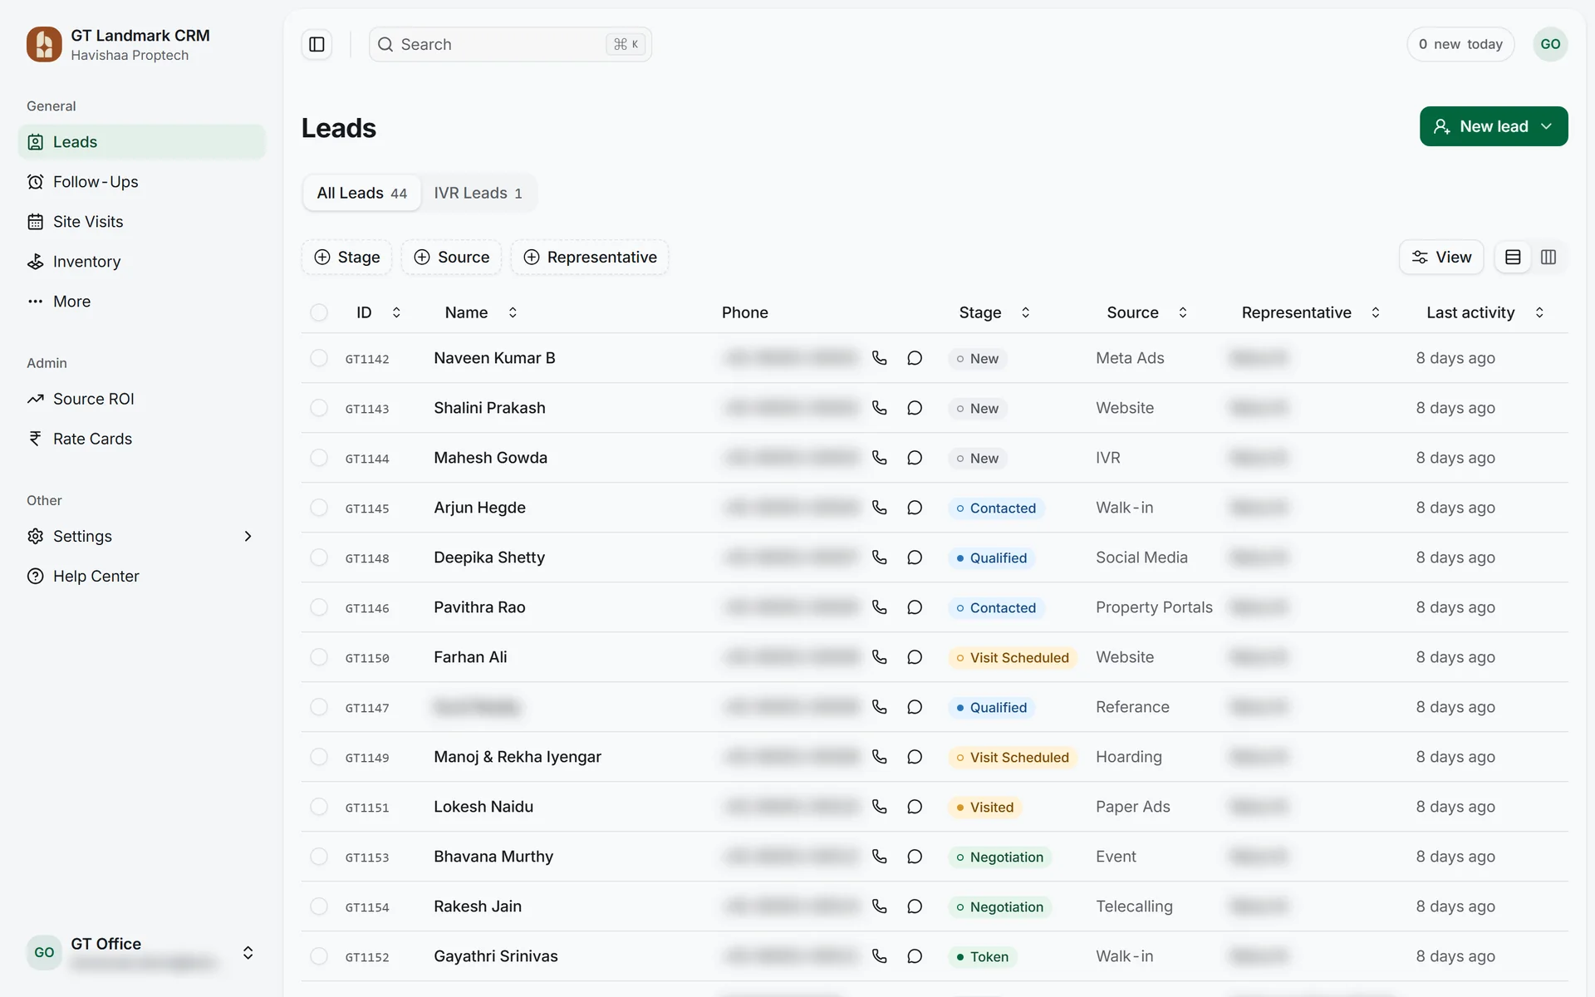Screen dimensions: 1595x997
Task: Add a Representative filter
Action: point(590,258)
